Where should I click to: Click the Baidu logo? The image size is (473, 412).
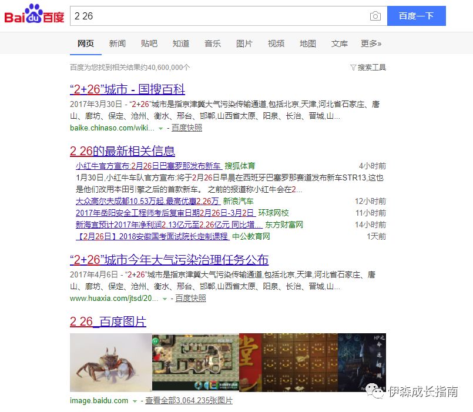(x=34, y=14)
